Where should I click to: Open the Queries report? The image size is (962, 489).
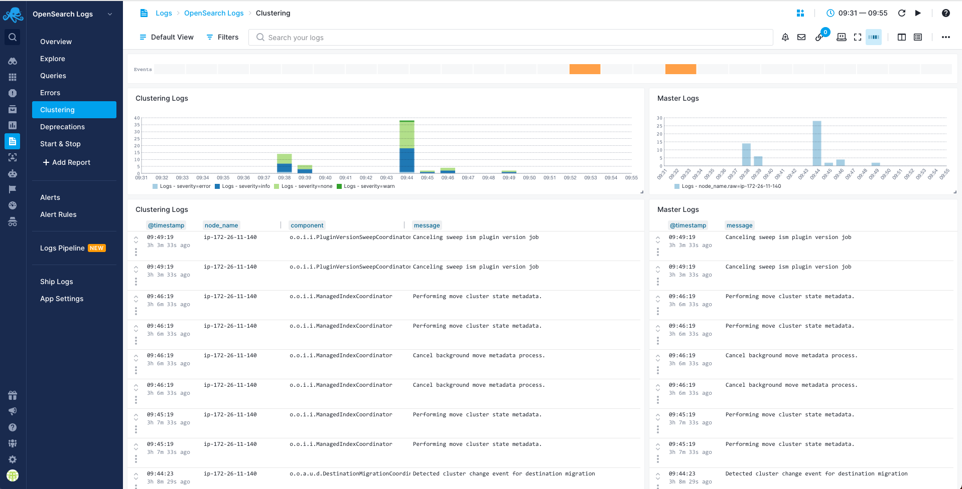click(x=53, y=76)
